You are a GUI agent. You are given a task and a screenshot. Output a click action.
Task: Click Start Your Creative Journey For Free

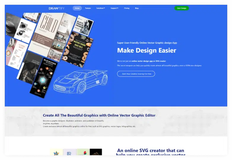pyautogui.click(x=136, y=74)
